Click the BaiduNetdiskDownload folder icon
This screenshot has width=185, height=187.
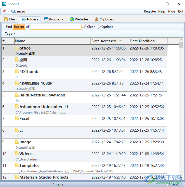pyautogui.click(x=17, y=95)
